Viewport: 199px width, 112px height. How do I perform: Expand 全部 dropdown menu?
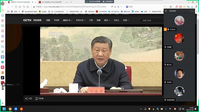[126, 20]
